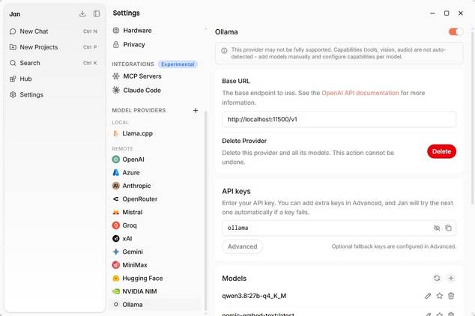
Task: Toggle API key visibility eye icon
Action: [x=437, y=228]
